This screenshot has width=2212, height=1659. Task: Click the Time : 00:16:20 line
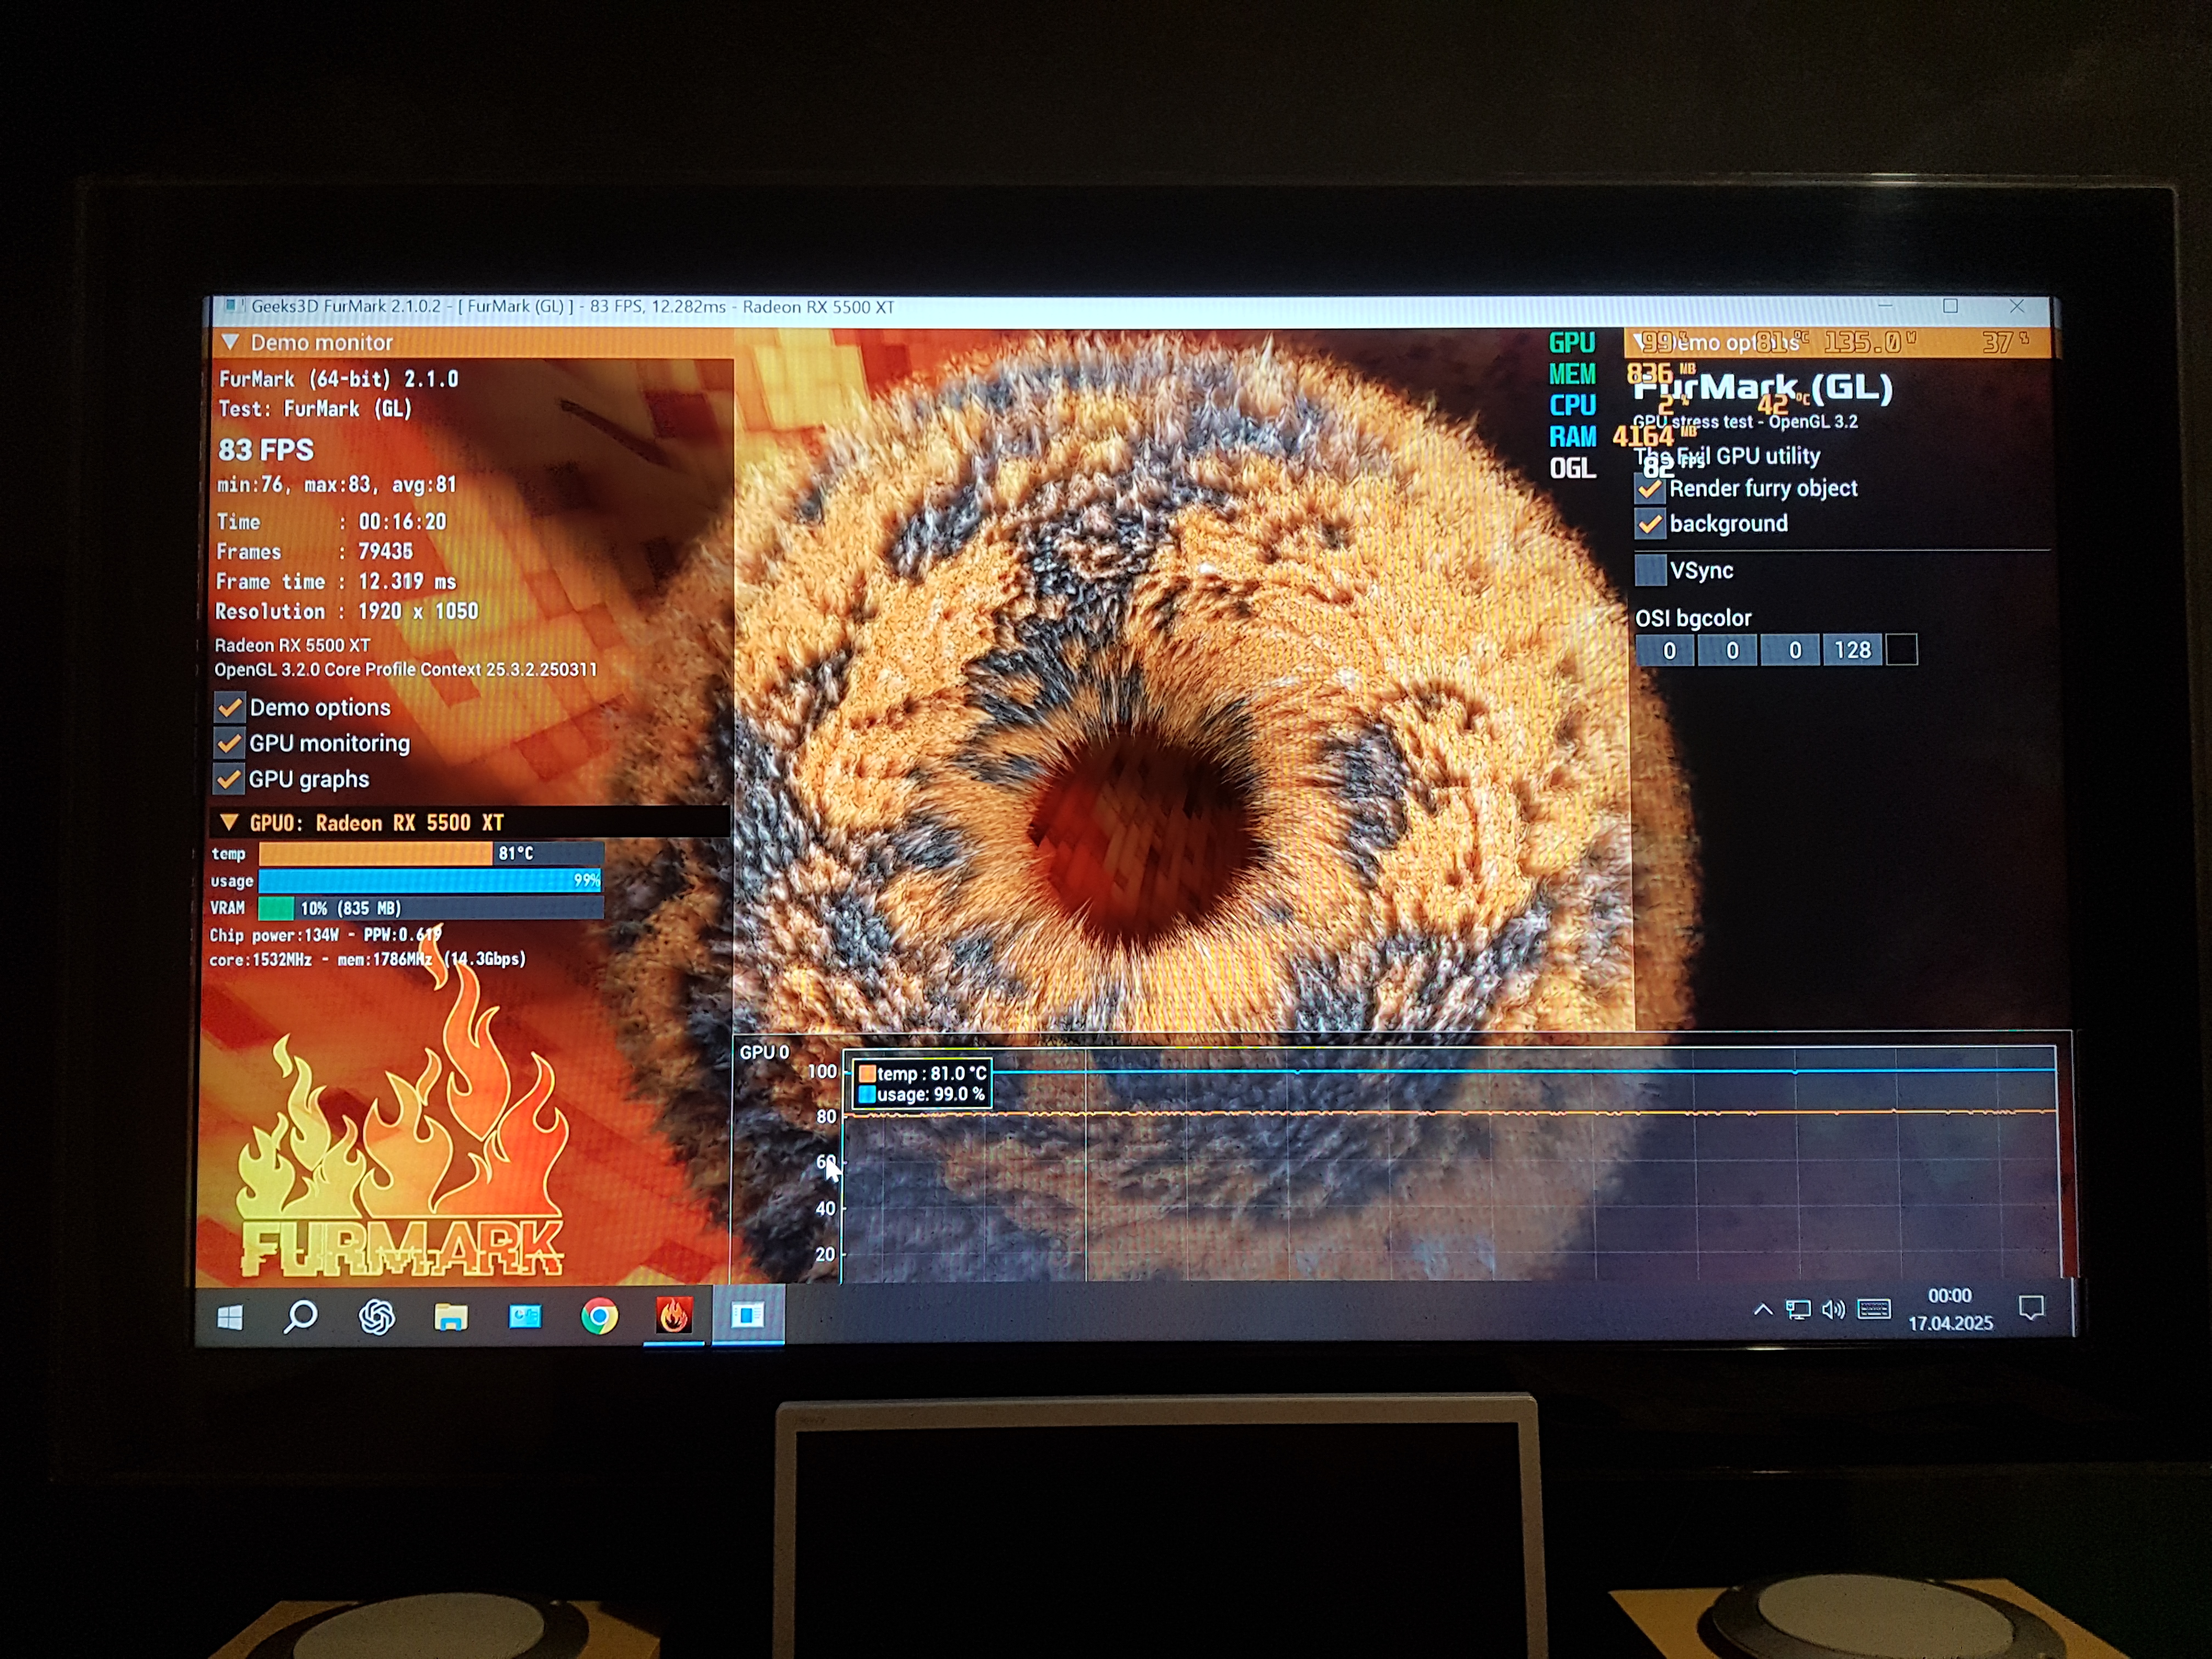pos(331,521)
